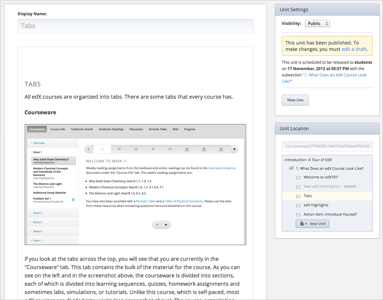Viewport: 383px width, 300px height.
Task: Click the folder icon beside subsection title
Action: click(291, 168)
